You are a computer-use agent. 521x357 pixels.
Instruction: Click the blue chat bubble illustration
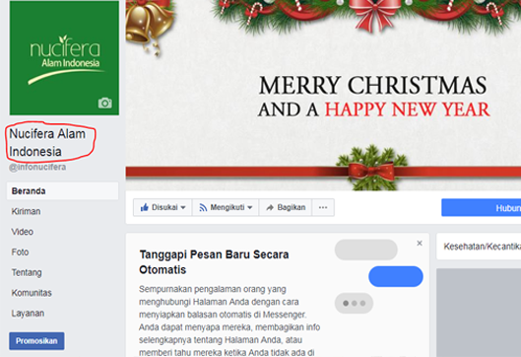click(396, 276)
